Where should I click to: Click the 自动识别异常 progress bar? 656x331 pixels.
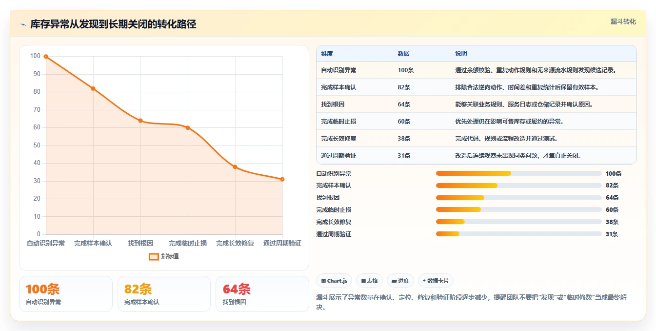519,173
